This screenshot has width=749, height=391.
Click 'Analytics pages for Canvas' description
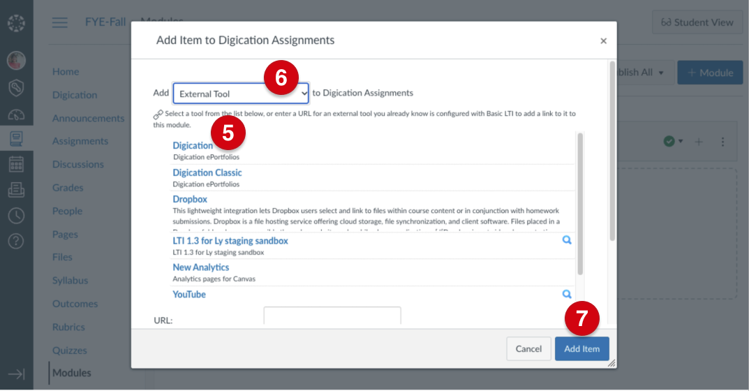[214, 279]
